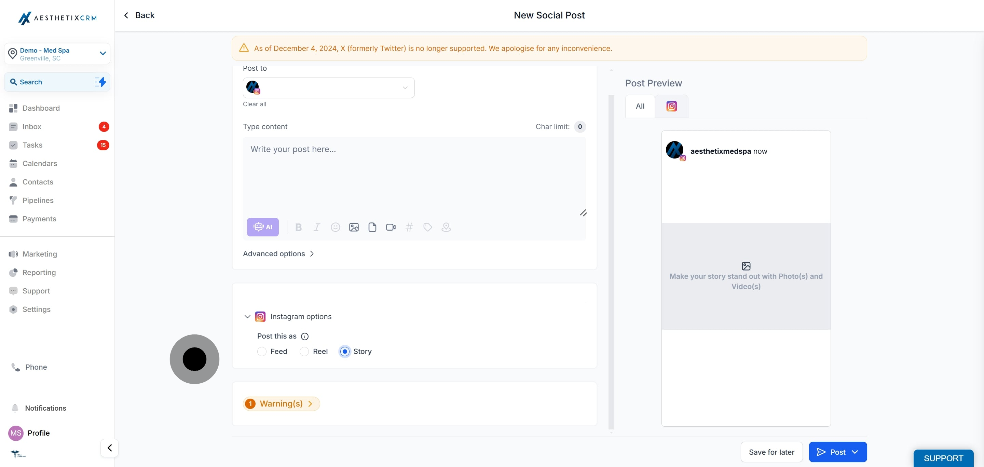Click the tag icon in editor toolbar
This screenshot has height=467, width=984.
[427, 227]
